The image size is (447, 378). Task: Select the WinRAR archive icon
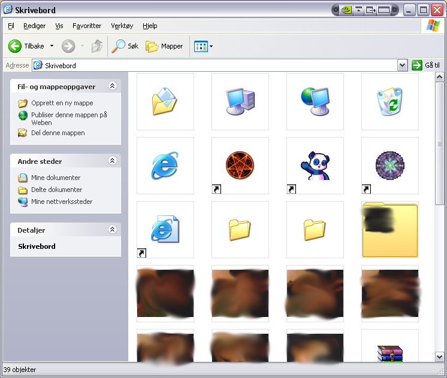389,353
